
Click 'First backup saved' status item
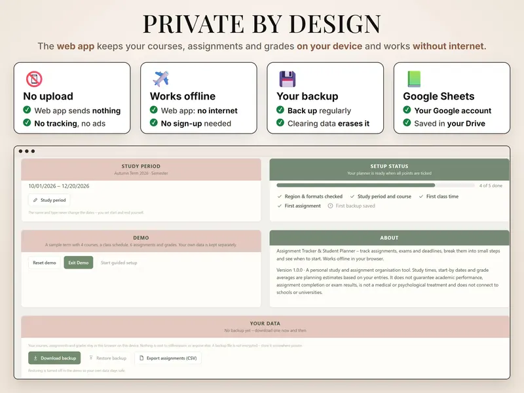pos(351,206)
